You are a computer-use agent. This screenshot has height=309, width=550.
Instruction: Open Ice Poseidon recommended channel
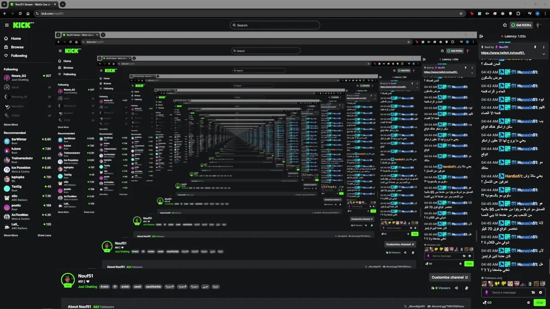tap(27, 169)
